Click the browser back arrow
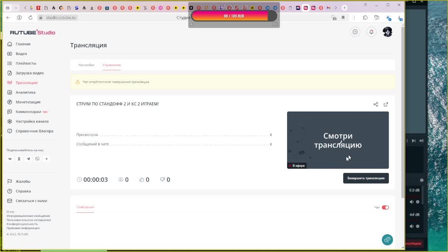Image resolution: width=448 pixels, height=252 pixels. (x=8, y=18)
